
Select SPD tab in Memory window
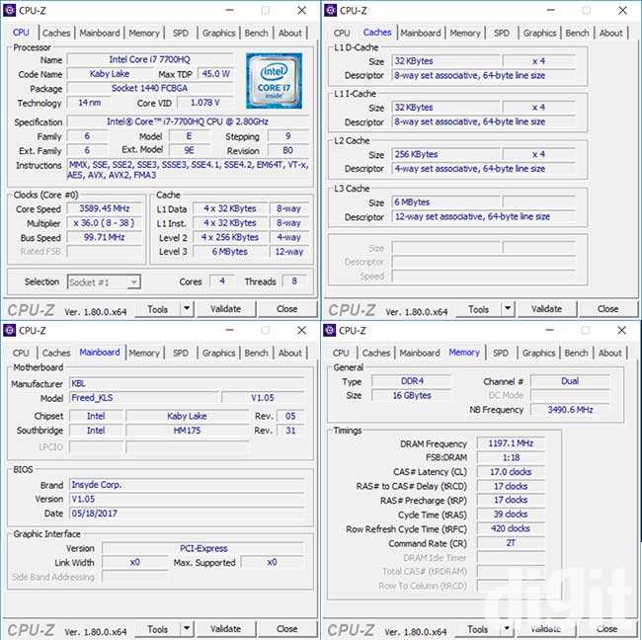pyautogui.click(x=501, y=353)
